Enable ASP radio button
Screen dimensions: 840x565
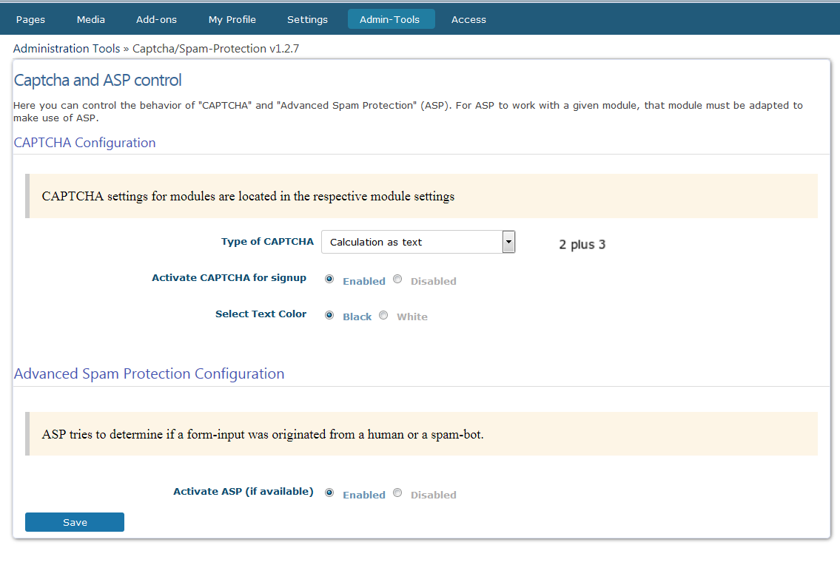click(x=329, y=493)
